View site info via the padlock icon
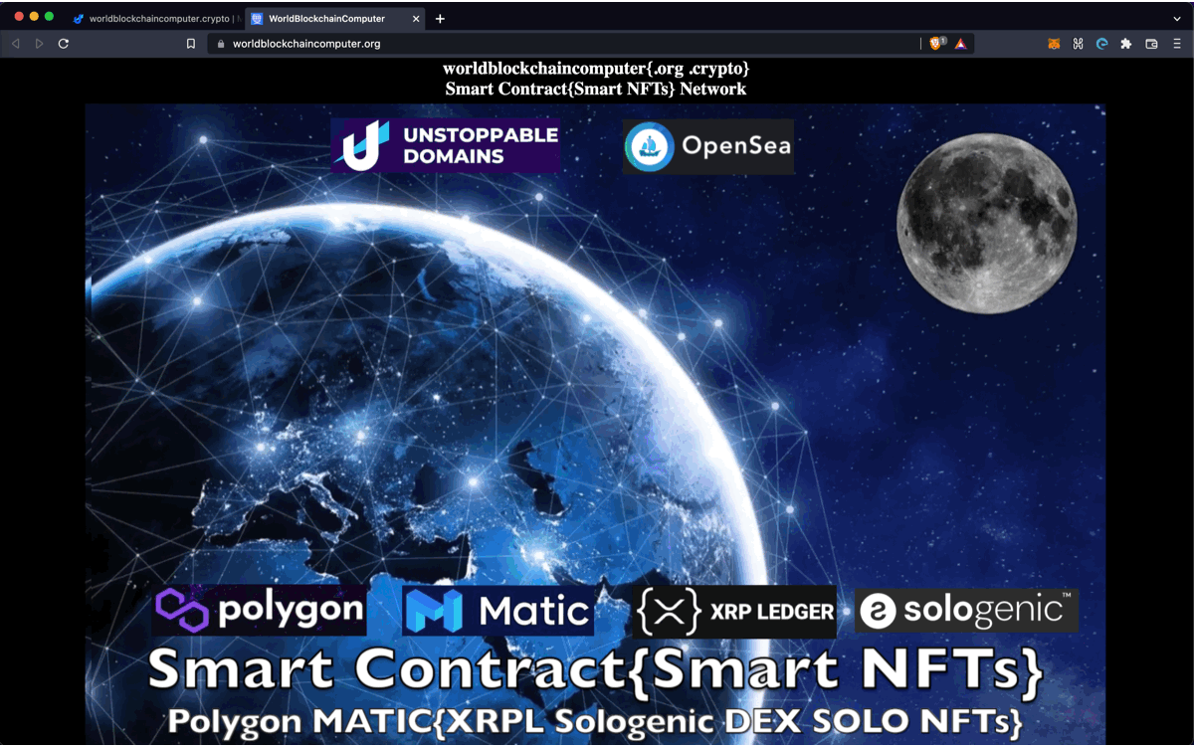Screen dimensions: 1194x747 coord(222,44)
